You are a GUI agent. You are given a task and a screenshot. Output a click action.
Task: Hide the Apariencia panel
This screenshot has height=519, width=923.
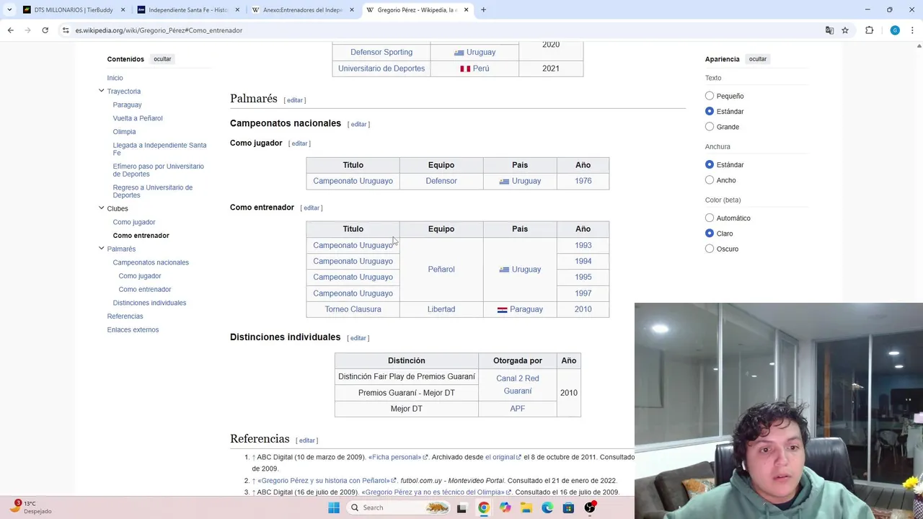click(x=758, y=59)
